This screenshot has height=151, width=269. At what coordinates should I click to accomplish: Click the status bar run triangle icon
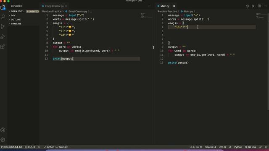click(x=39, y=147)
